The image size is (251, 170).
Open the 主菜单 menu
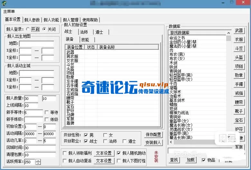pos(9,12)
